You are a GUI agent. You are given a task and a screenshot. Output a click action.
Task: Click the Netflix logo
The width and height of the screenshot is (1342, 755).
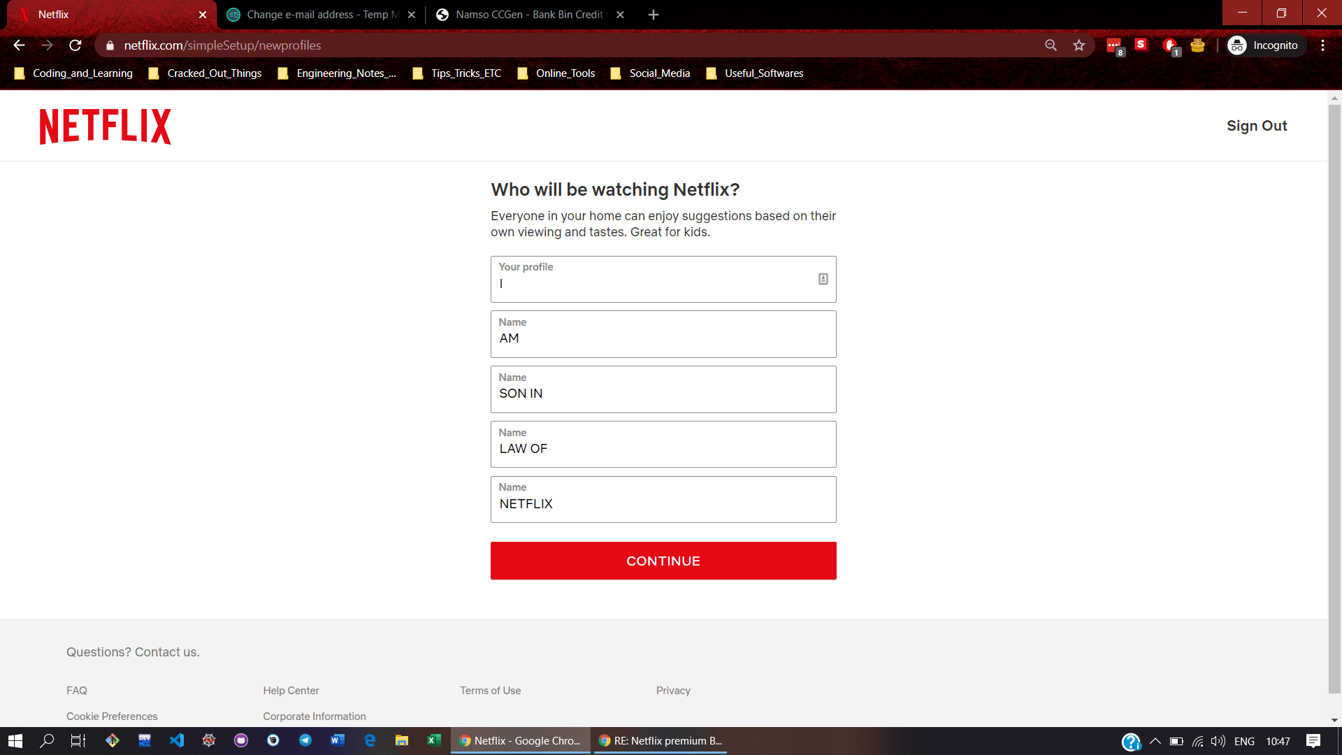pyautogui.click(x=105, y=127)
